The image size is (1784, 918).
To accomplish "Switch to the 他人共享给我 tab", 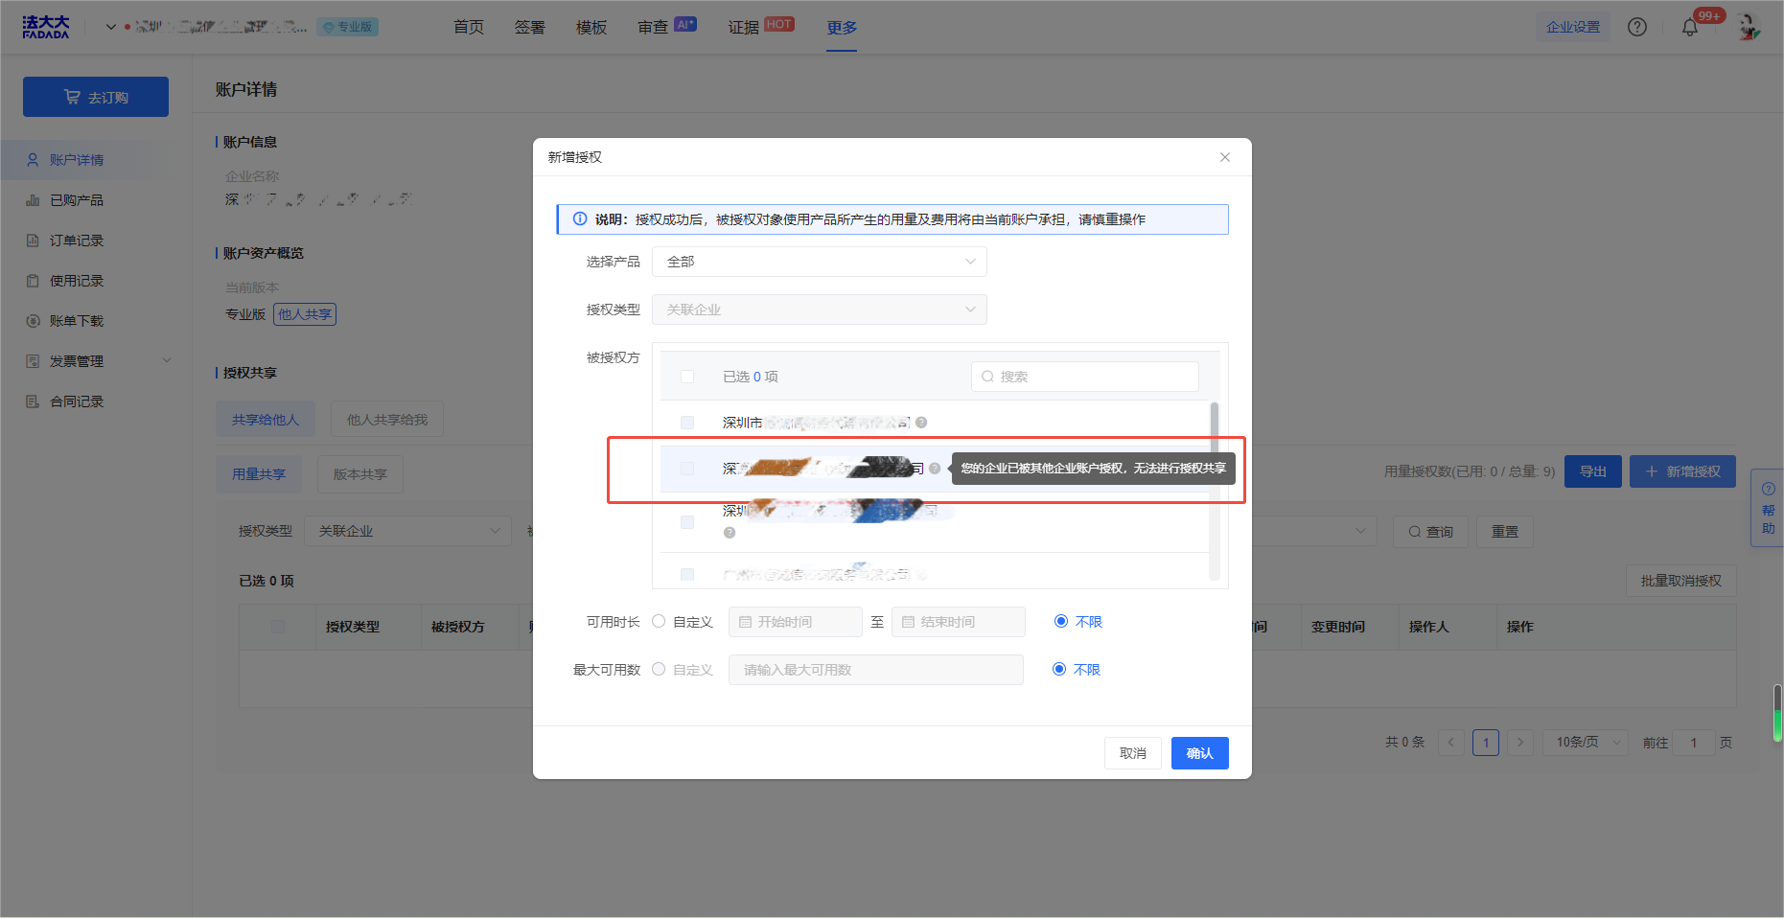I will point(387,420).
